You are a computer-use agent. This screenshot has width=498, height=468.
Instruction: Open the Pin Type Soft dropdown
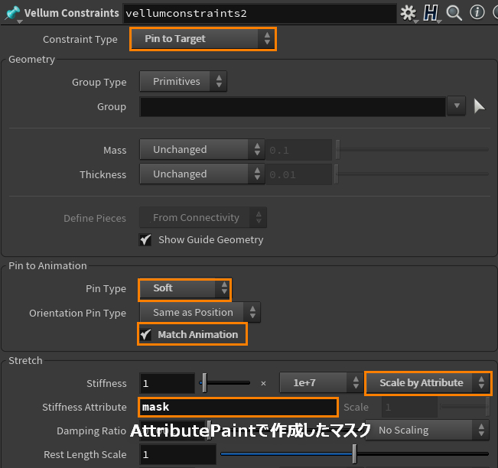184,288
